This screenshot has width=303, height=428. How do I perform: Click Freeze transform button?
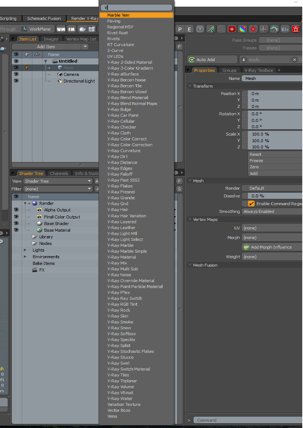275,161
